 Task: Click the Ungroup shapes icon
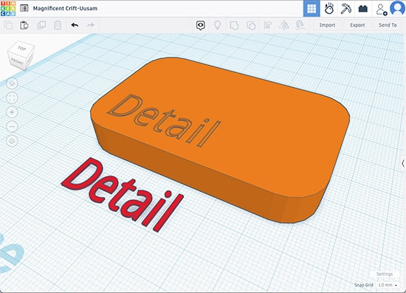tap(251, 25)
